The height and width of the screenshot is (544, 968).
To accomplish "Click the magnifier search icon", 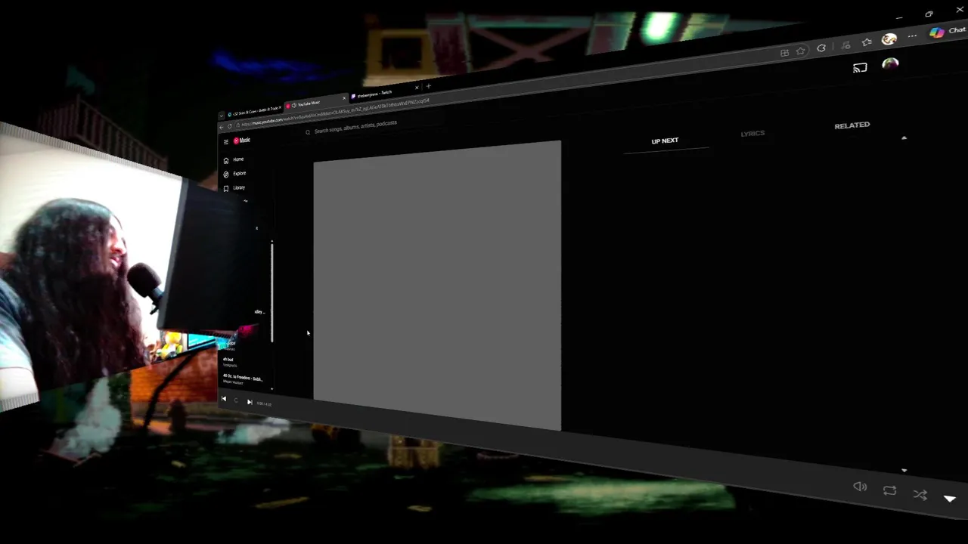I will [308, 132].
